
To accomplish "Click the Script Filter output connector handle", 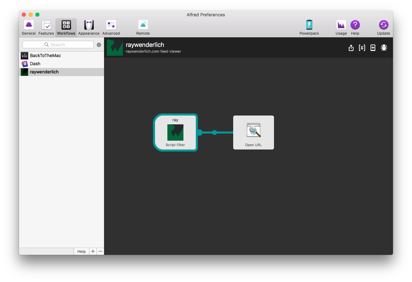I will click(200, 133).
